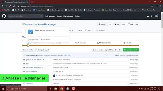View the GPL-3.0 license
Image resolution: width=163 pixels, height=91 pixels.
[127, 43]
